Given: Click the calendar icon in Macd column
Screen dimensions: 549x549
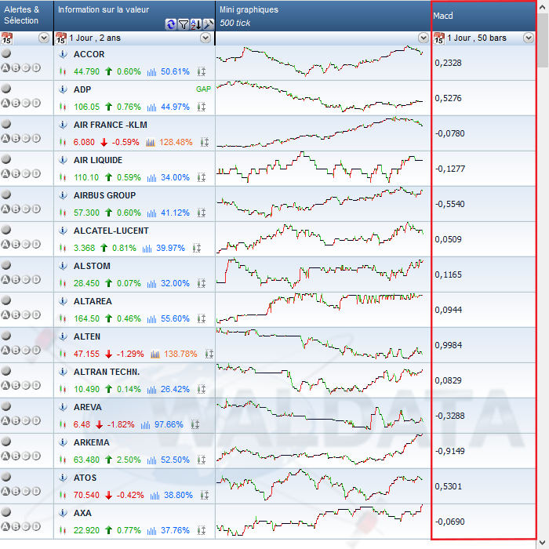Looking at the screenshot, I should pyautogui.click(x=439, y=38).
